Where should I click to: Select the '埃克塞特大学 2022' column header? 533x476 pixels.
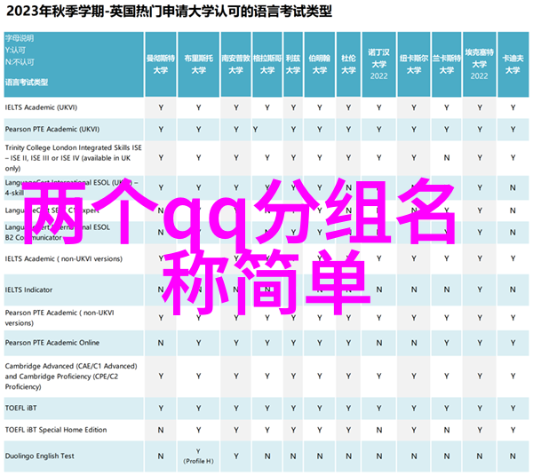480,64
